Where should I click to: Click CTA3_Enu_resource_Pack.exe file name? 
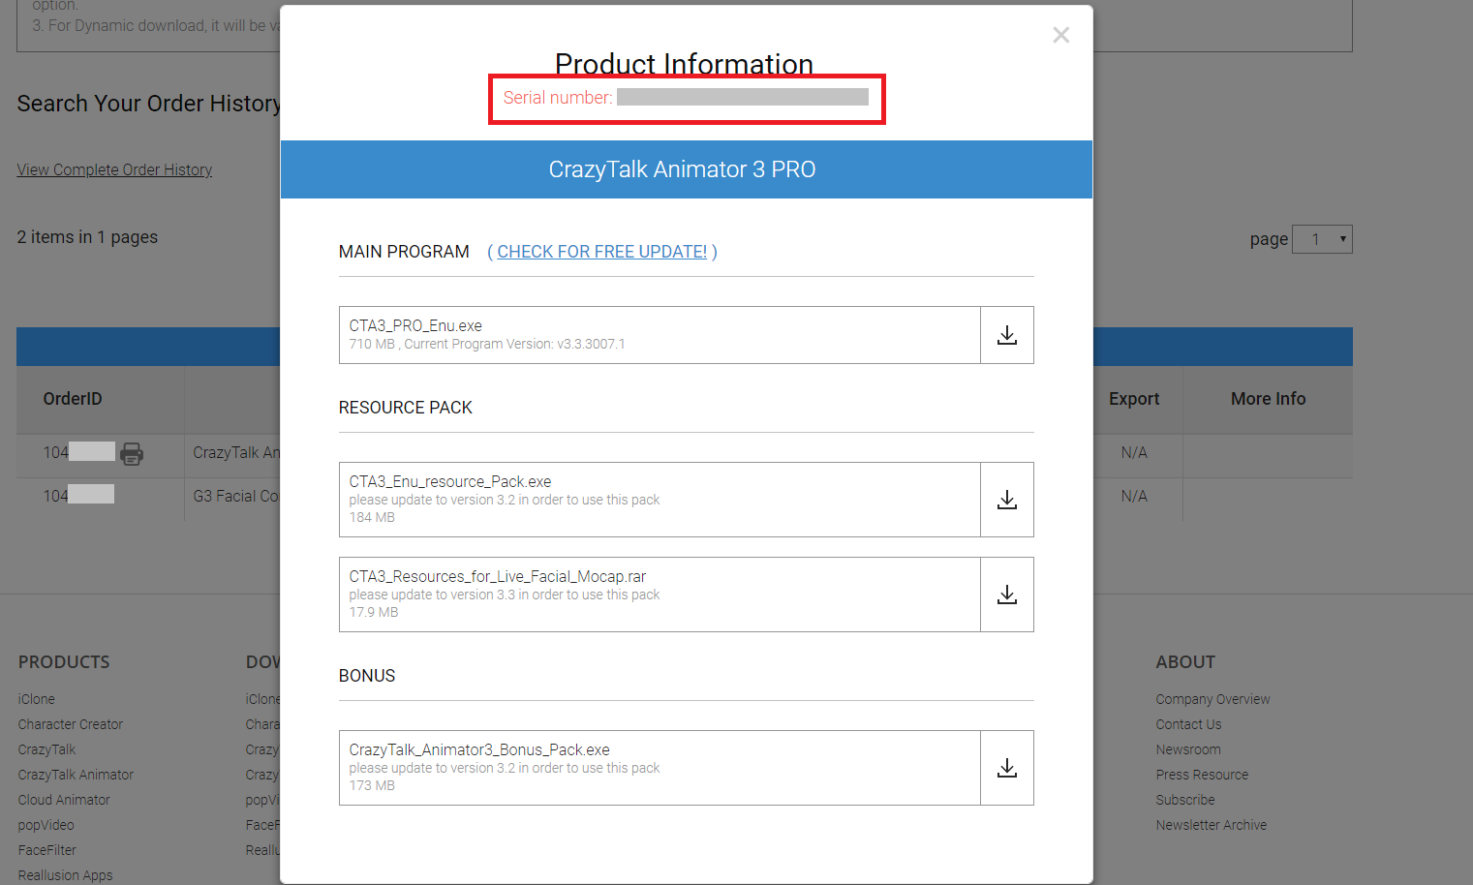(450, 482)
